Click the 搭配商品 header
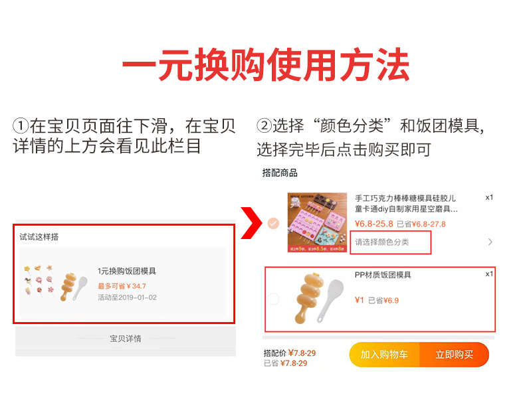 point(280,173)
